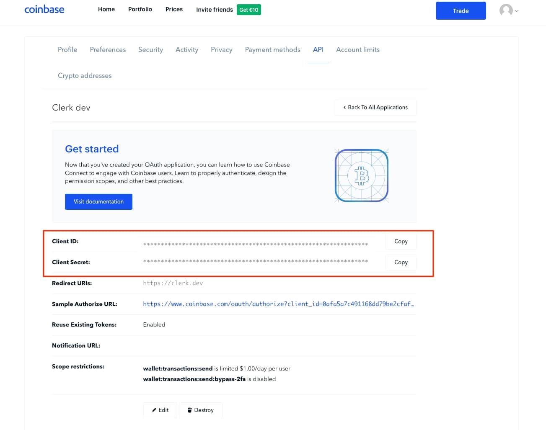Open the Crypto addresses tab

pos(85,75)
